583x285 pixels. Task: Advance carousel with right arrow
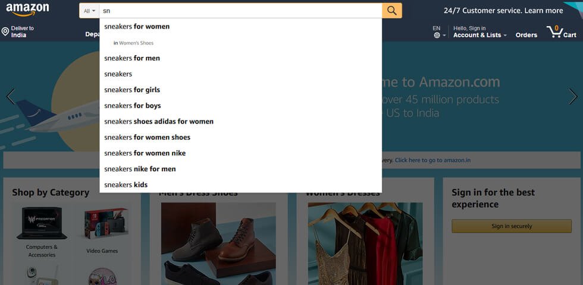(x=572, y=96)
